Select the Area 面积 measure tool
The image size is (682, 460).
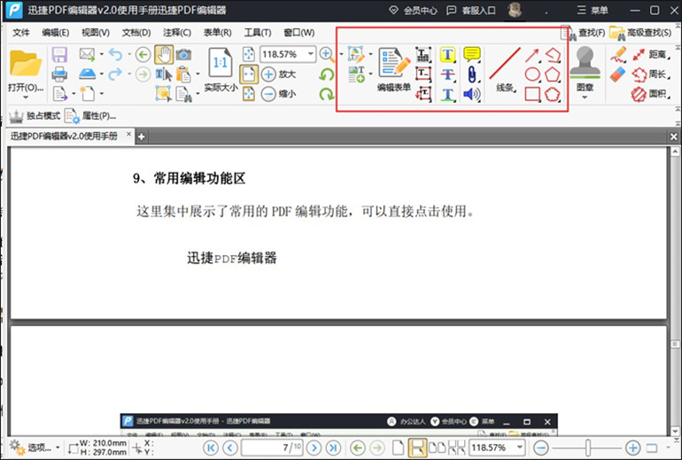pos(651,94)
